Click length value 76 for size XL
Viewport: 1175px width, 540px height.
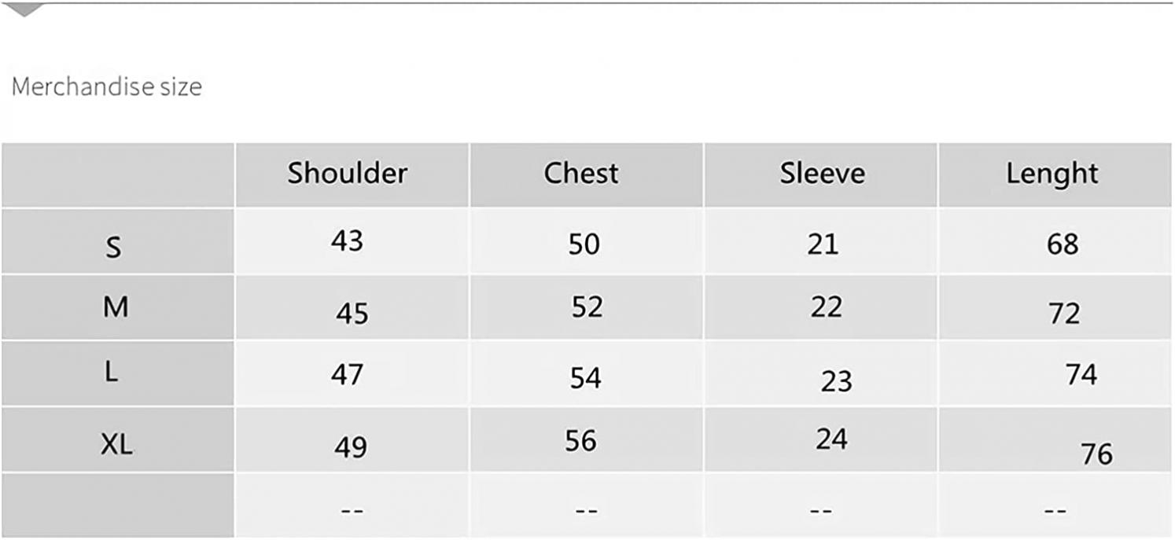click(1096, 454)
